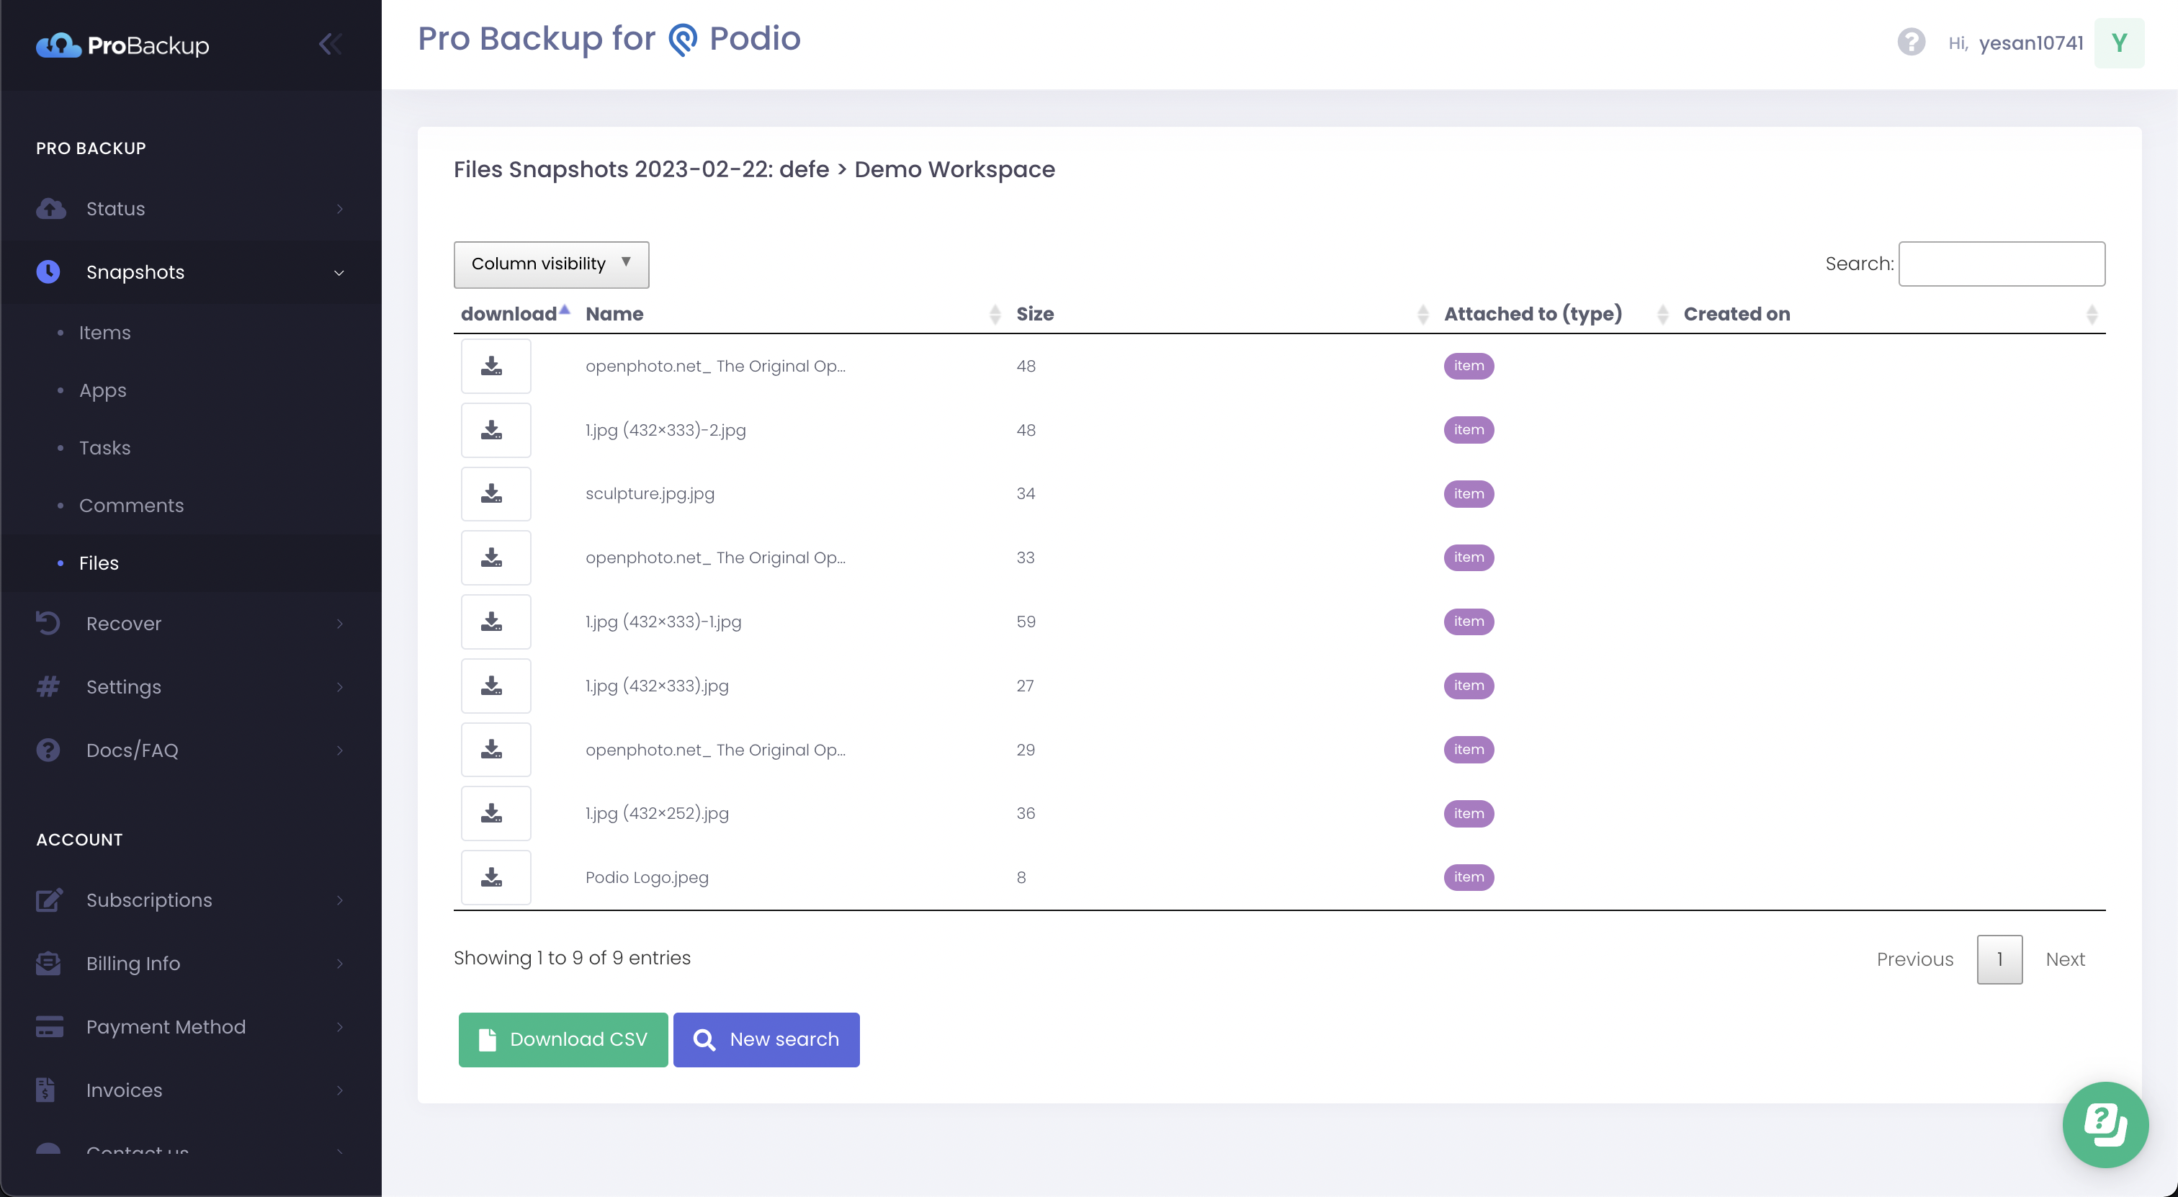Click the user avatar Y icon
Image resolution: width=2178 pixels, height=1197 pixels.
point(2118,43)
